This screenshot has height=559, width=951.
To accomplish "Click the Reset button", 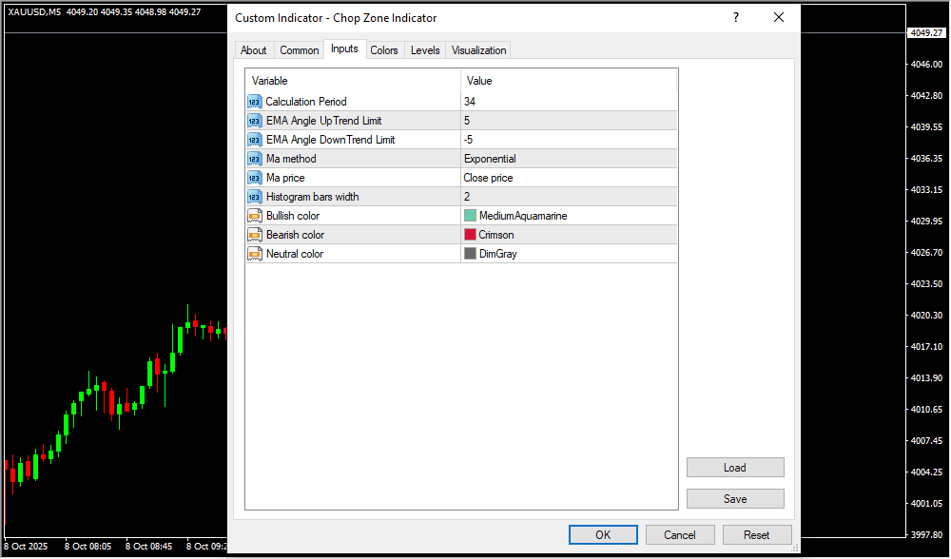I will pyautogui.click(x=757, y=534).
